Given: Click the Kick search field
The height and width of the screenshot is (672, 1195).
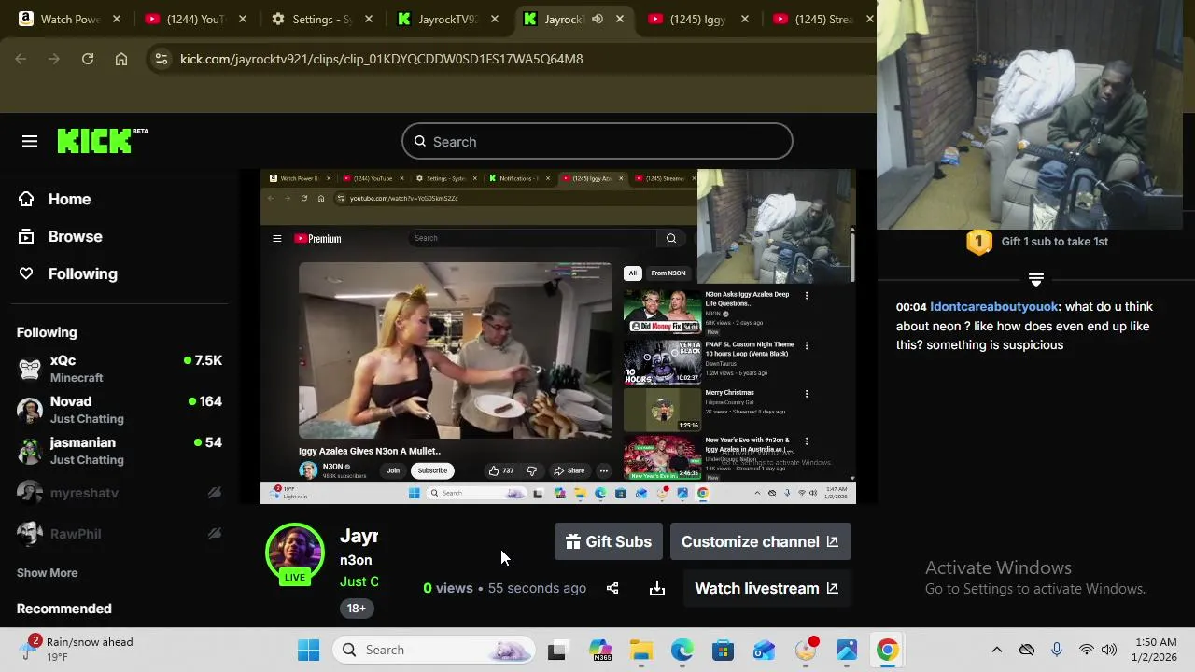Looking at the screenshot, I should [x=597, y=142].
